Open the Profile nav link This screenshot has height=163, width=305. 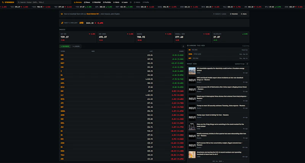tap(146, 2)
